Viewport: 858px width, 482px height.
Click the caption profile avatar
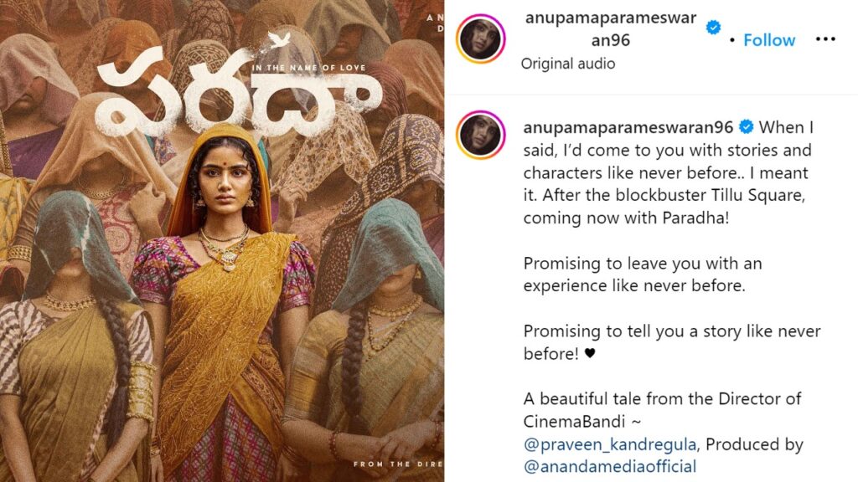(x=480, y=135)
